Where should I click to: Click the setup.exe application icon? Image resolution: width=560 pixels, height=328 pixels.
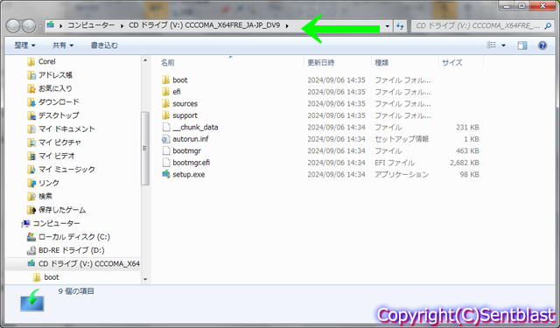165,174
